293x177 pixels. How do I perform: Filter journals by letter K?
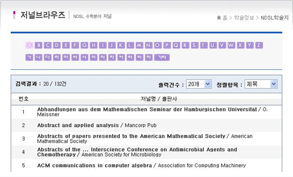point(121,45)
